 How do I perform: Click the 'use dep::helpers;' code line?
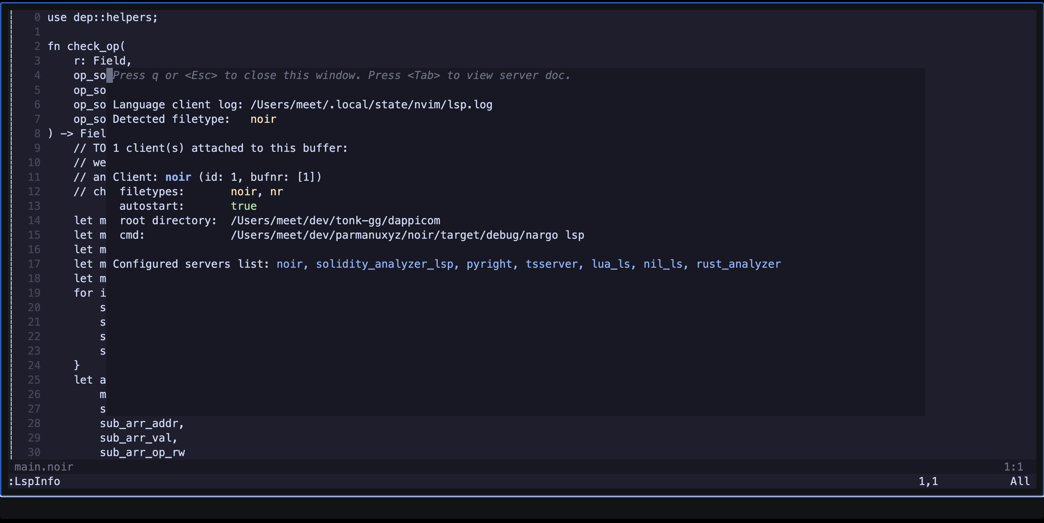[103, 17]
